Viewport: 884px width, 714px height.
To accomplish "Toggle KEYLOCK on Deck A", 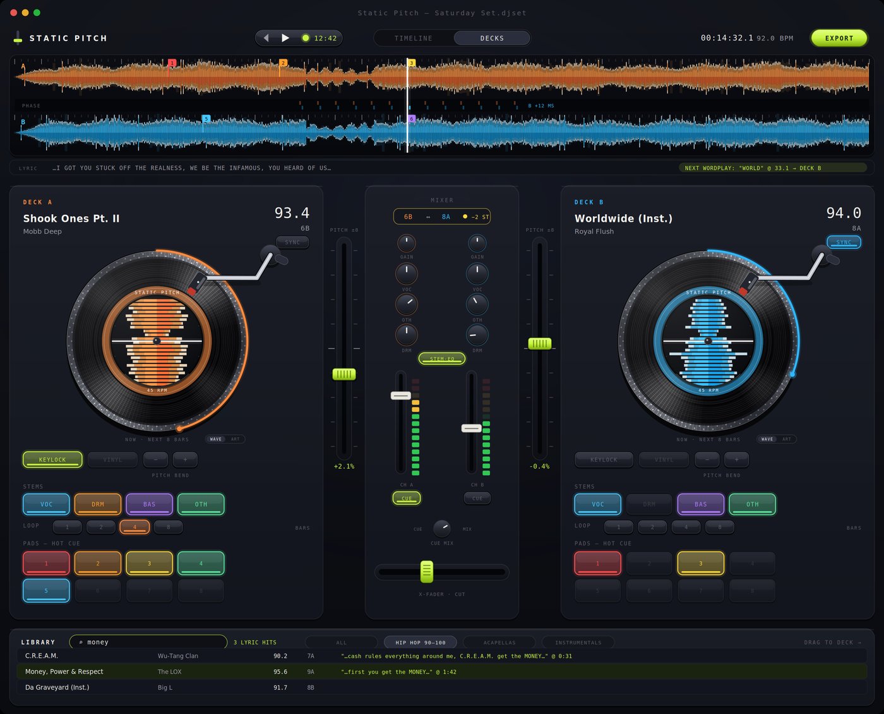I will point(52,459).
